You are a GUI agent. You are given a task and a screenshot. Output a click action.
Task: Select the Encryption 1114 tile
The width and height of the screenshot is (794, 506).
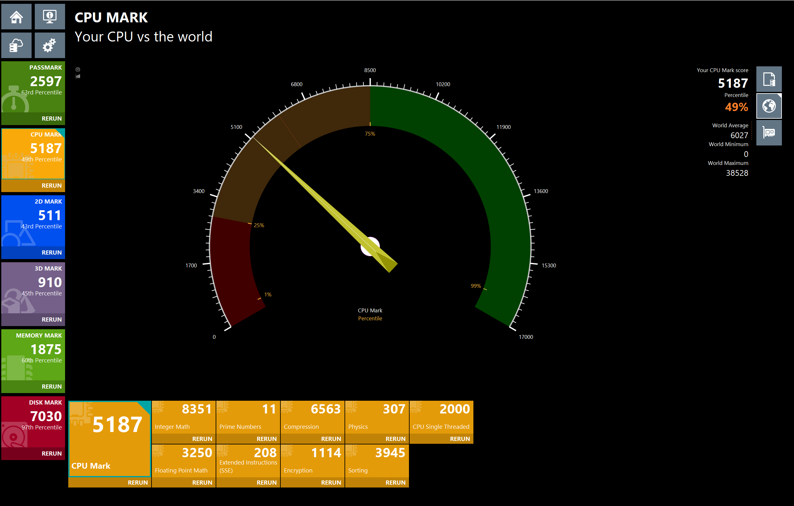[x=312, y=461]
